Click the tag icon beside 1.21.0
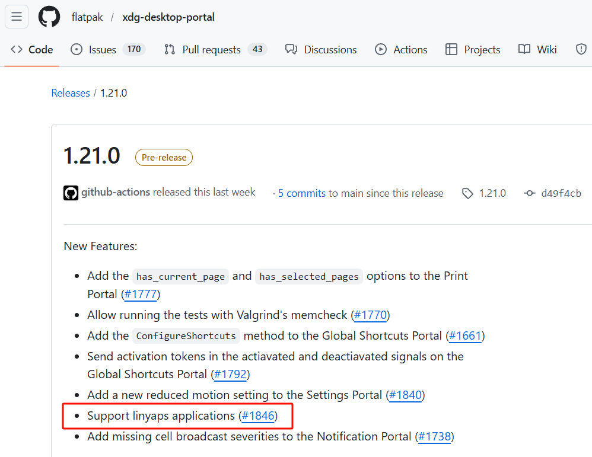The height and width of the screenshot is (457, 592). (x=467, y=193)
